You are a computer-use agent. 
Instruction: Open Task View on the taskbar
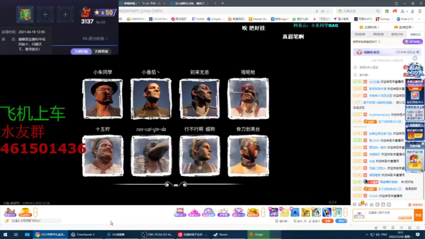click(x=16, y=234)
